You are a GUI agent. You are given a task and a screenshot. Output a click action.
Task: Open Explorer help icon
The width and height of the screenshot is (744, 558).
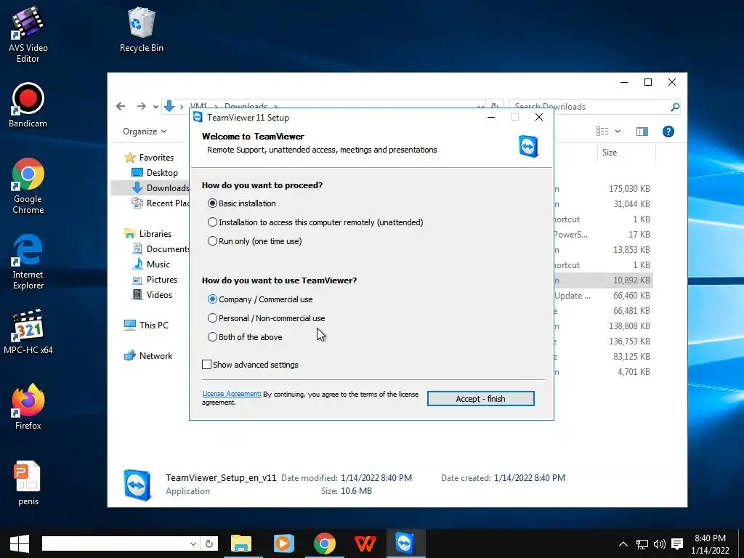point(668,132)
